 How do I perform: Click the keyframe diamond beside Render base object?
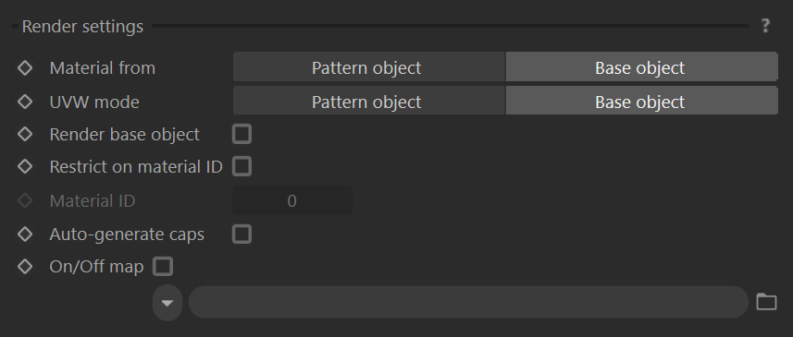pyautogui.click(x=25, y=134)
